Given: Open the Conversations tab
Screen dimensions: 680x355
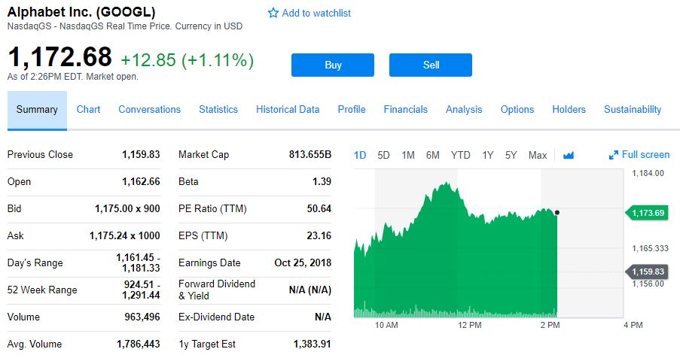Looking at the screenshot, I should tap(149, 109).
